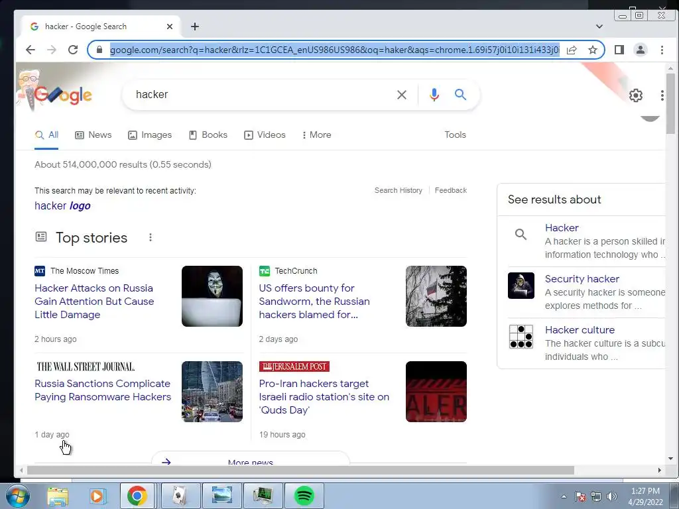Click the vertical scrollbar thumb
Viewport: 679px width, 509px height.
pos(670,103)
